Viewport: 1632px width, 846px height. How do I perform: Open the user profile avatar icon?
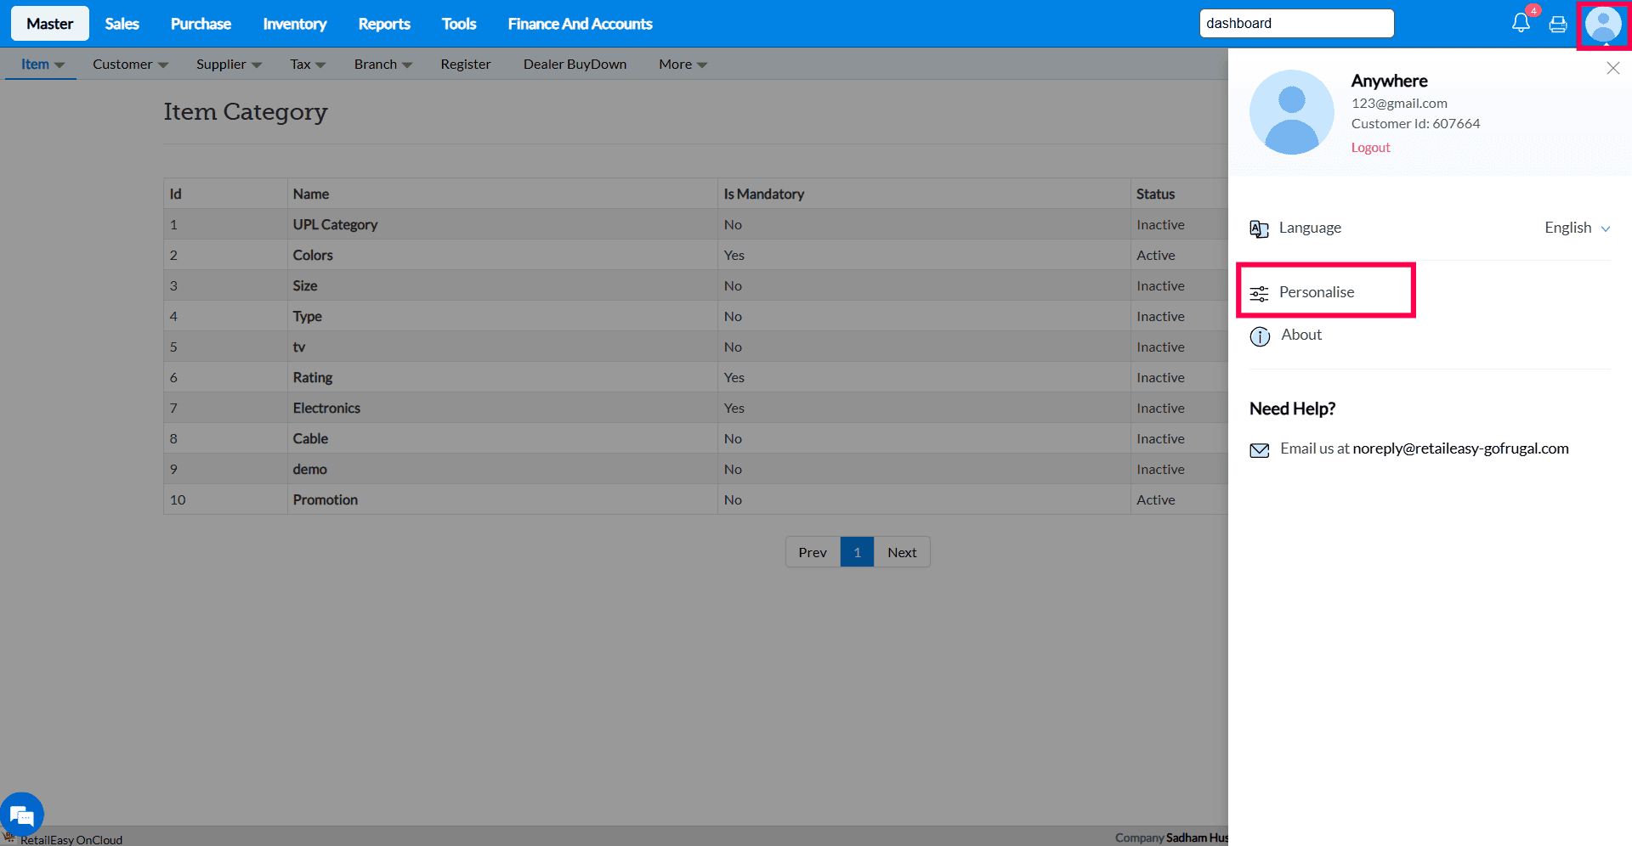coord(1603,25)
